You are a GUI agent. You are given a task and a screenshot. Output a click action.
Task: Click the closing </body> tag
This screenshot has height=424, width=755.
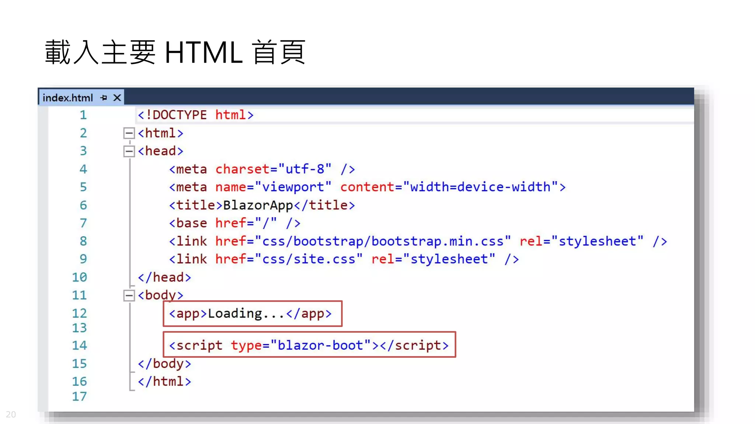tap(164, 364)
